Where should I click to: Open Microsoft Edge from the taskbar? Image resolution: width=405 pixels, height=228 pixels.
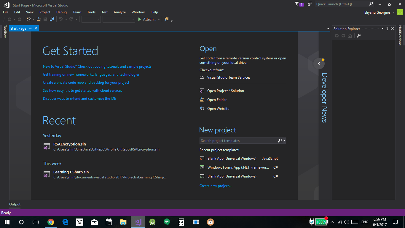[65, 222]
